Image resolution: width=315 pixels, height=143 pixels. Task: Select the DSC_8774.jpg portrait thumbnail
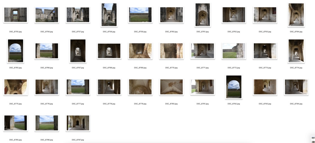pos(296,51)
